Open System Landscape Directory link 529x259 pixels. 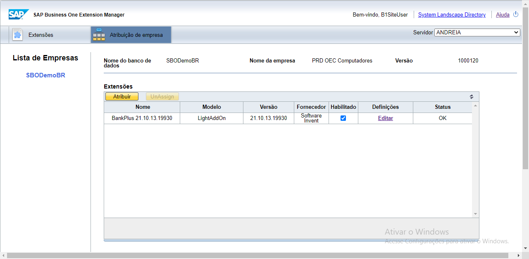pos(452,14)
